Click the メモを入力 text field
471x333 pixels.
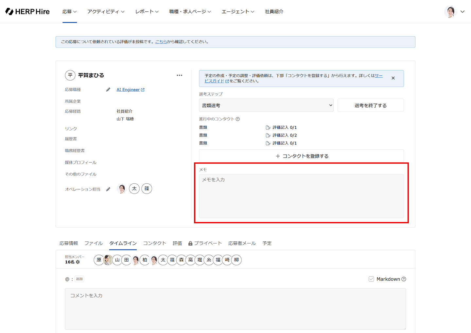coord(301,196)
